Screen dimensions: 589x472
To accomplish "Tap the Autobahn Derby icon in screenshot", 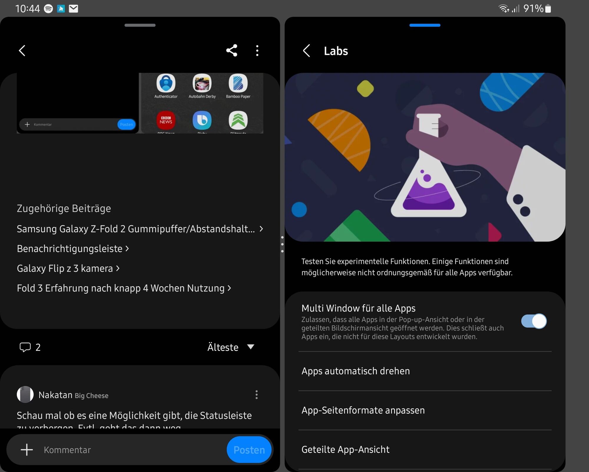I will [x=202, y=83].
